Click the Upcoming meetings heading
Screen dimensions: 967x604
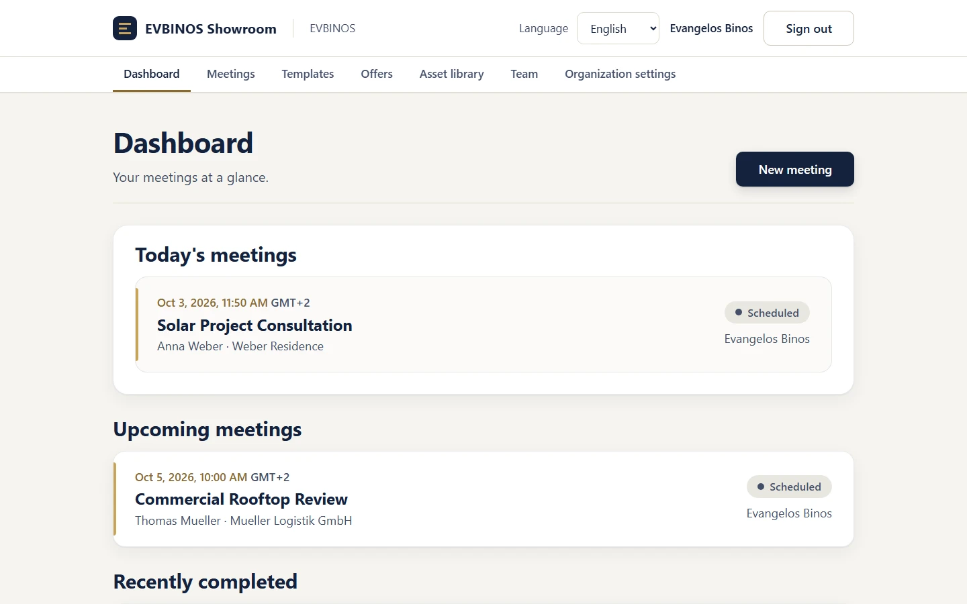pyautogui.click(x=208, y=430)
